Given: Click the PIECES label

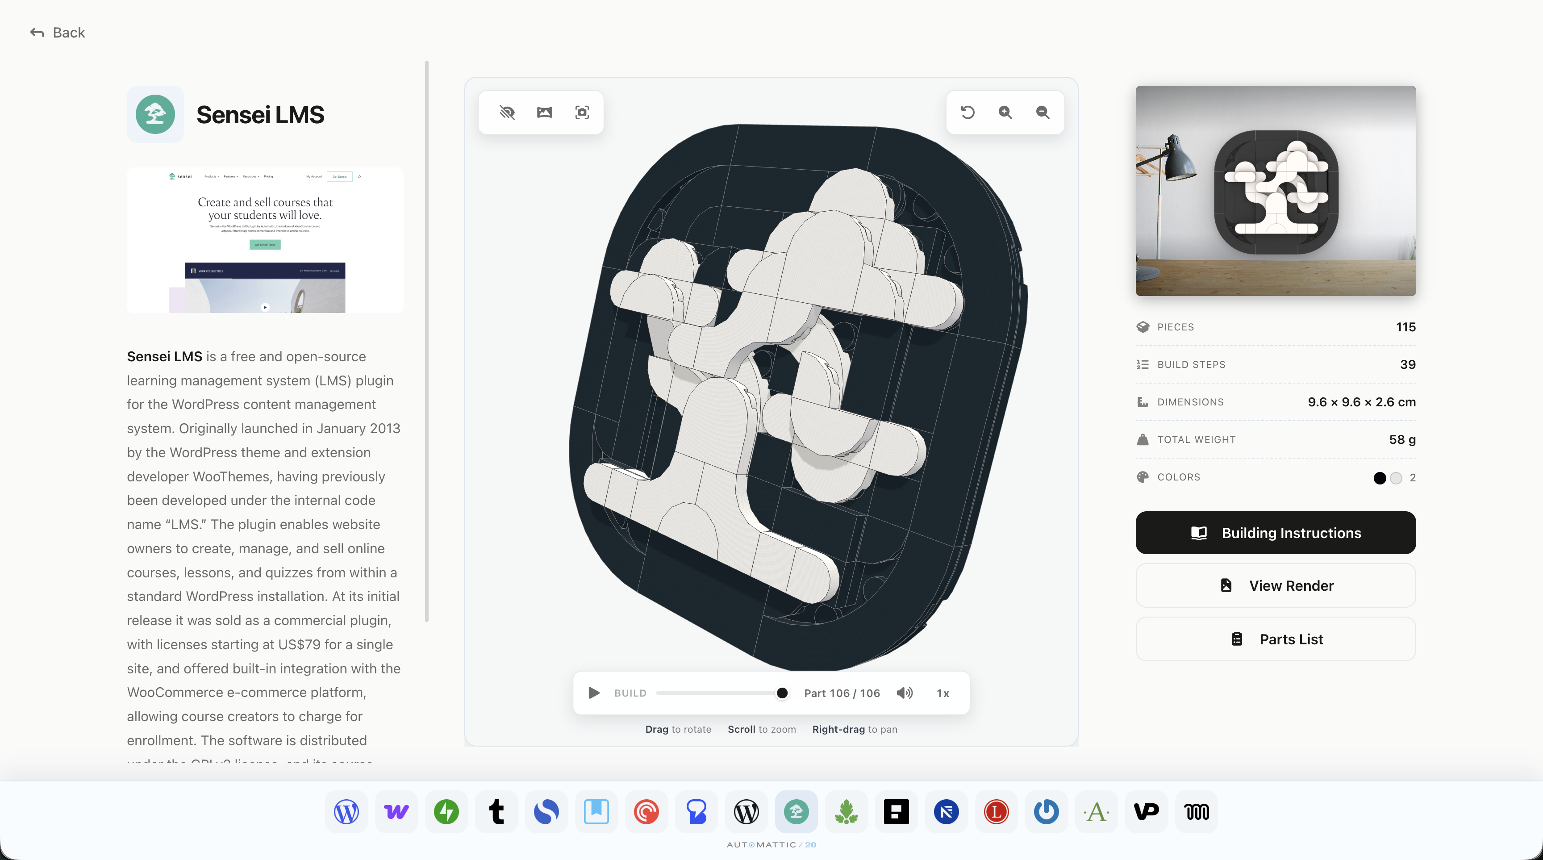Looking at the screenshot, I should coord(1175,327).
